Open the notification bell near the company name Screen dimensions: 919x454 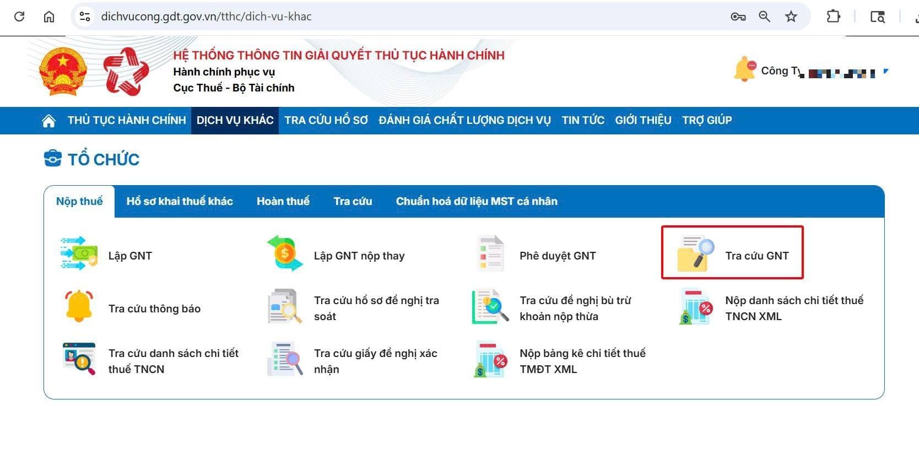pyautogui.click(x=744, y=69)
